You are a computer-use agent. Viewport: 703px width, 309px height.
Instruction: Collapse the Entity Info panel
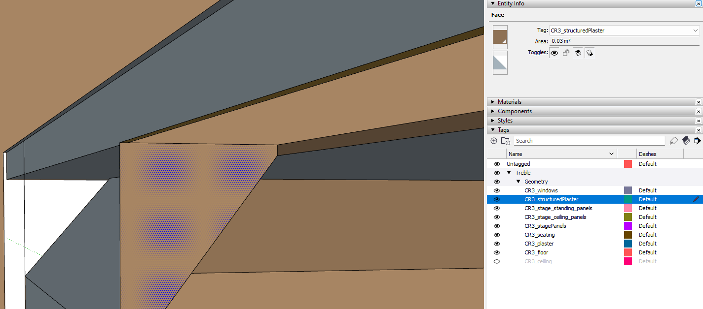[x=492, y=3]
